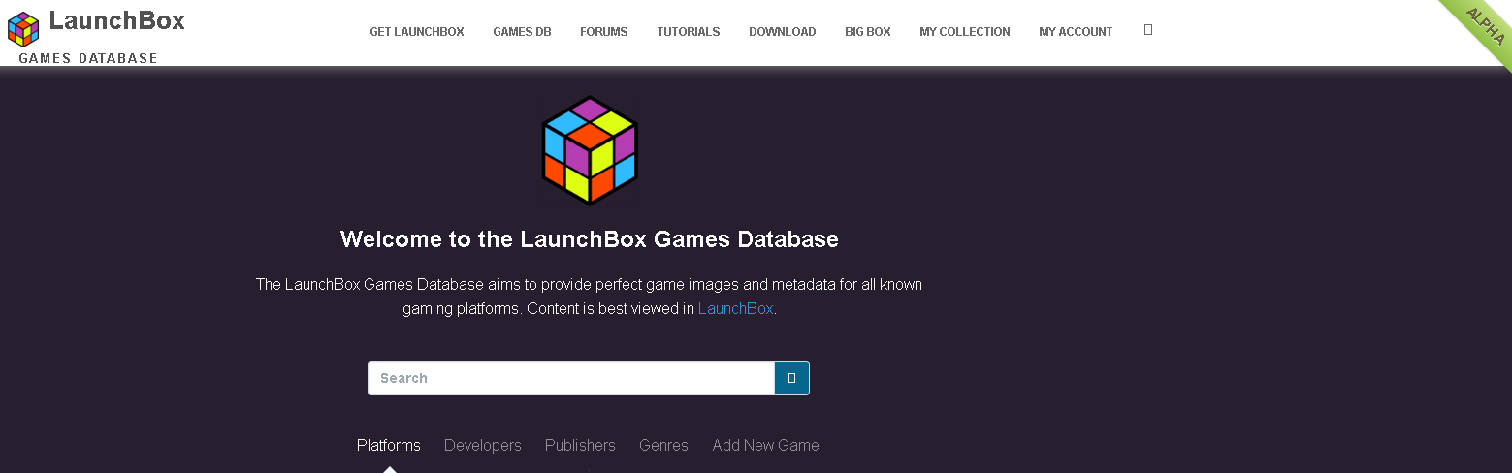This screenshot has height=473, width=1512.
Task: Switch to the Developers tab
Action: tap(483, 446)
